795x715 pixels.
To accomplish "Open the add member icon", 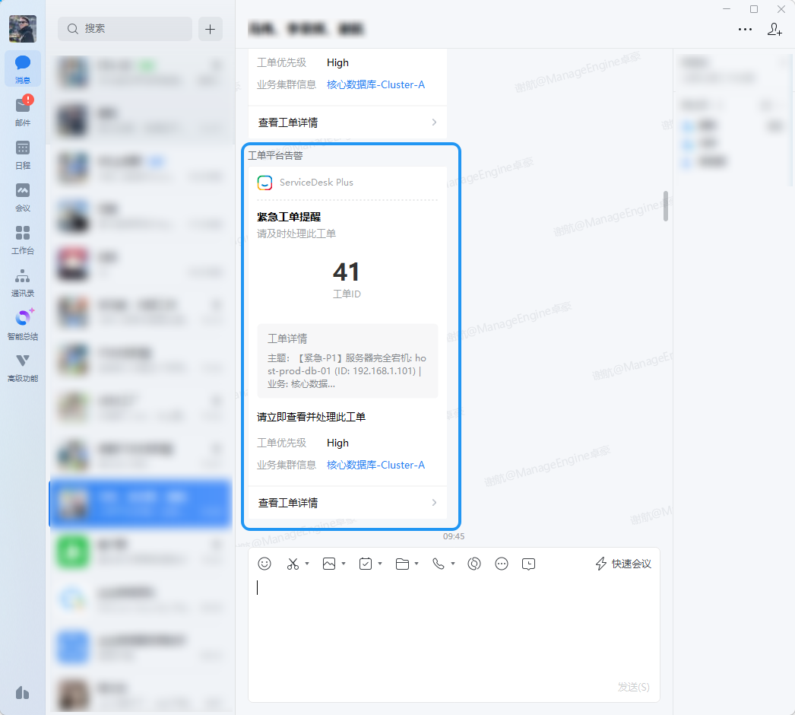I will point(774,29).
